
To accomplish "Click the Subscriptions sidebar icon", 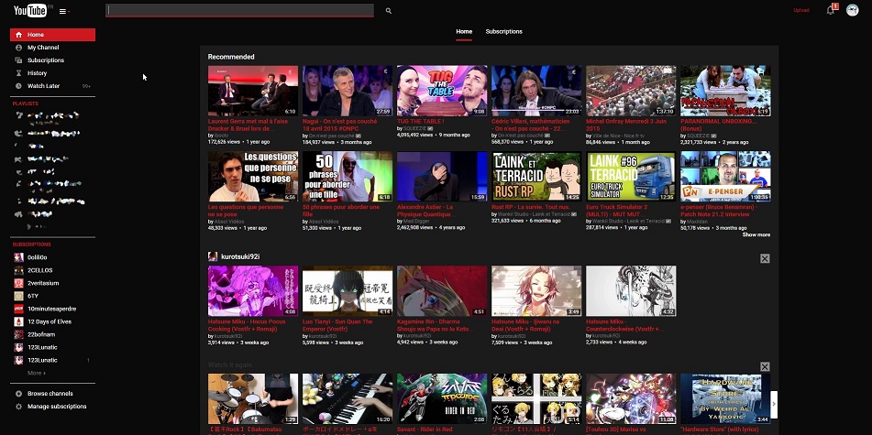I will (x=19, y=60).
